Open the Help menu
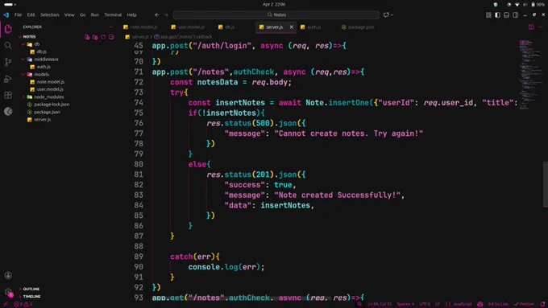 131,15
